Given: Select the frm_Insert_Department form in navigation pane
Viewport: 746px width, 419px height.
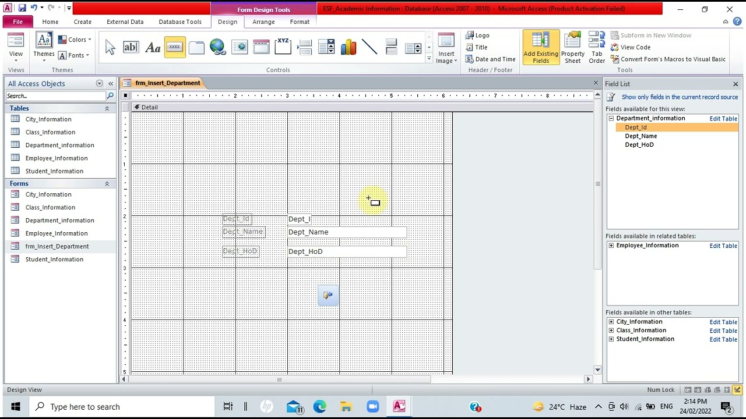Looking at the screenshot, I should tap(57, 246).
